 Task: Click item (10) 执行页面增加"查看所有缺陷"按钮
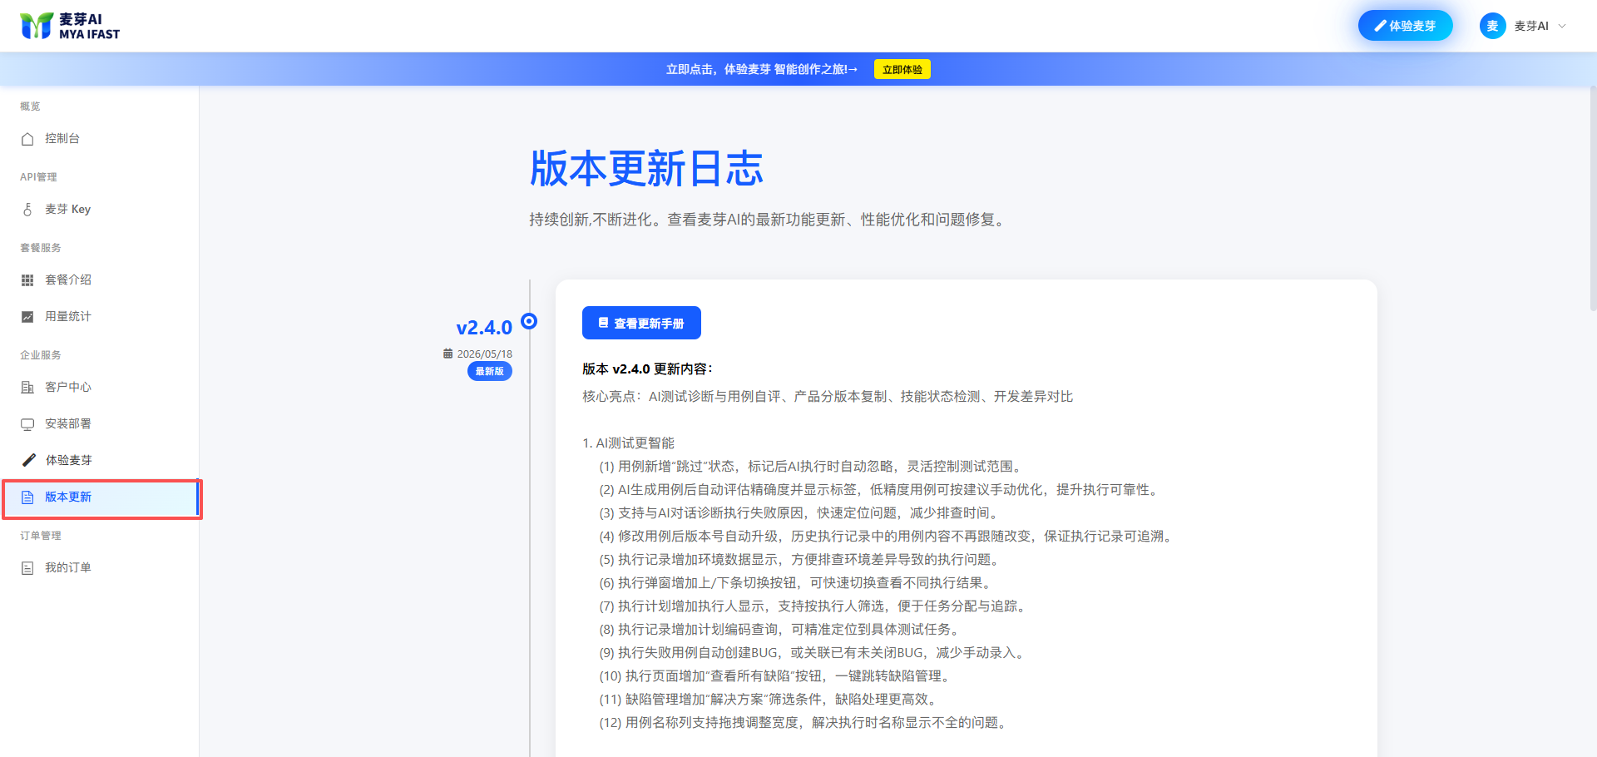[777, 676]
